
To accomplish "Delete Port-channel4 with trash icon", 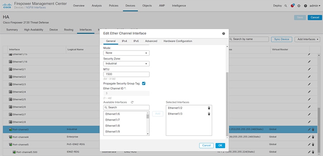I will point(313,137).
